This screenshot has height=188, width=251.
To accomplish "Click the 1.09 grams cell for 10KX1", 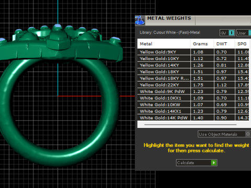I will (202, 98).
